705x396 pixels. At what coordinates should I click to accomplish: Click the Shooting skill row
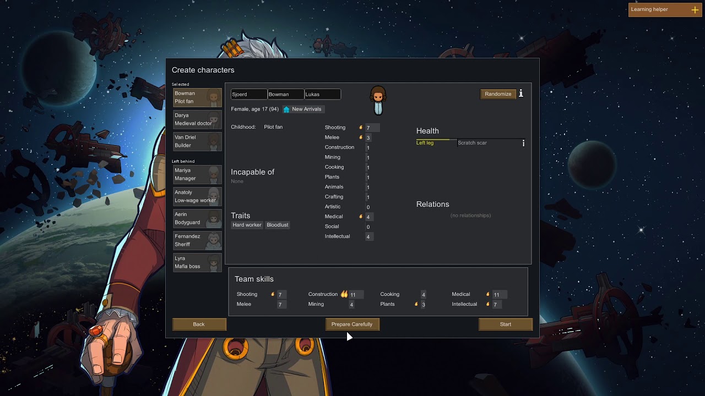click(x=351, y=128)
